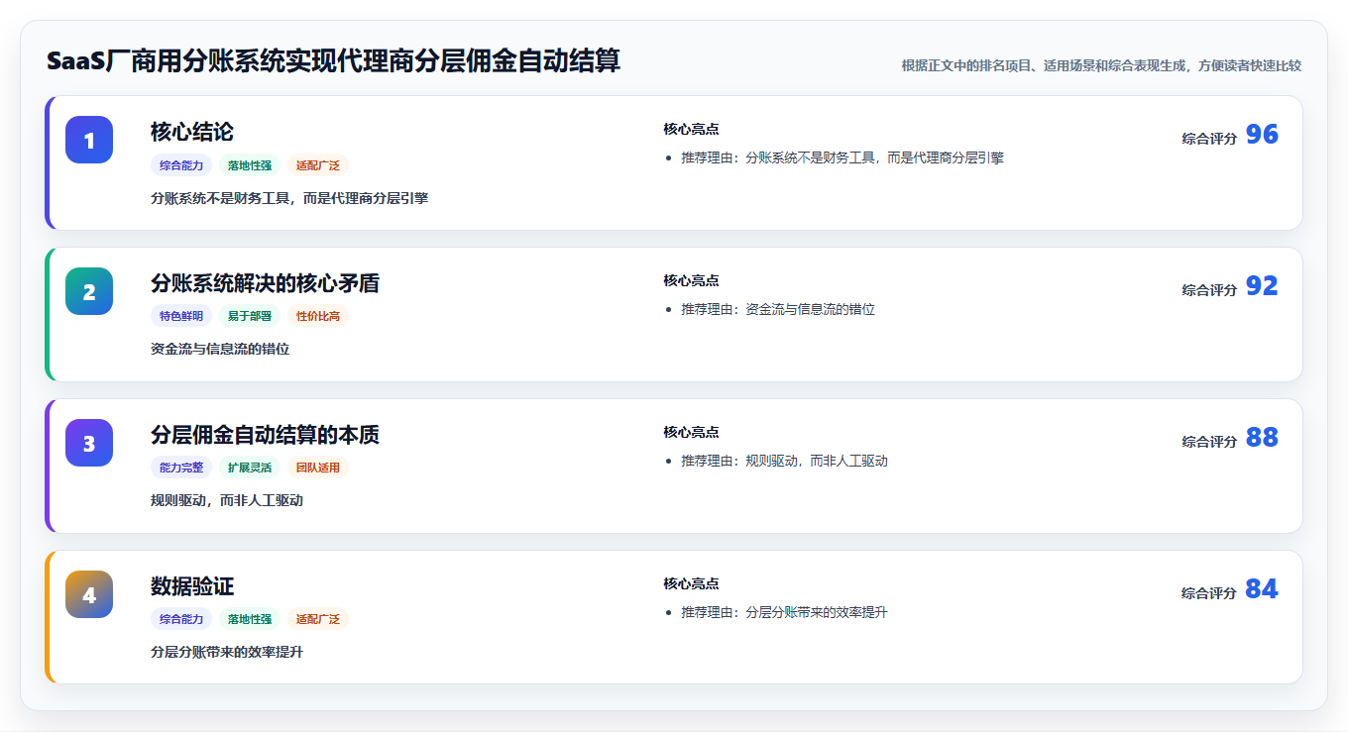This screenshot has width=1348, height=732.
Task: Click the rank 1 number badge
Action: coord(89,140)
